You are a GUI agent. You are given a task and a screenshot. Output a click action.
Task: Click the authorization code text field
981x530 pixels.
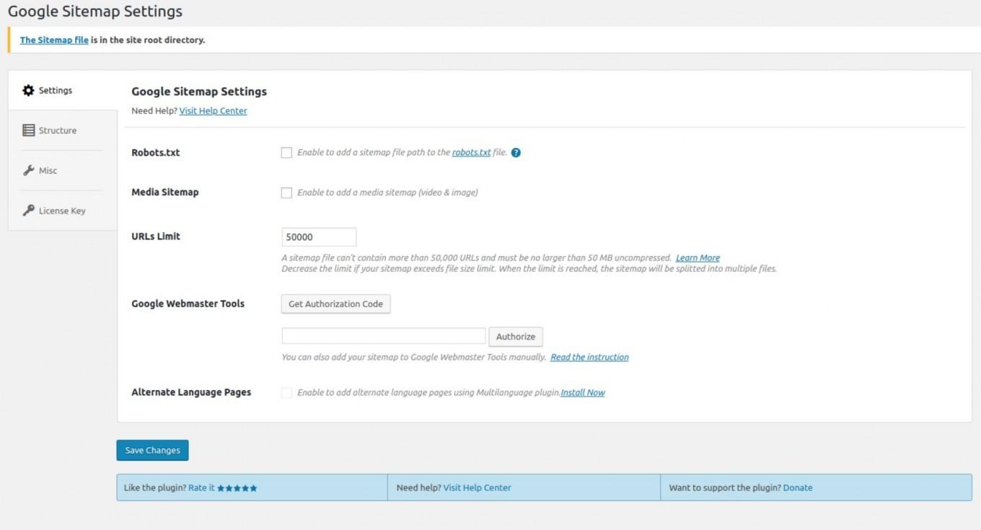click(383, 336)
